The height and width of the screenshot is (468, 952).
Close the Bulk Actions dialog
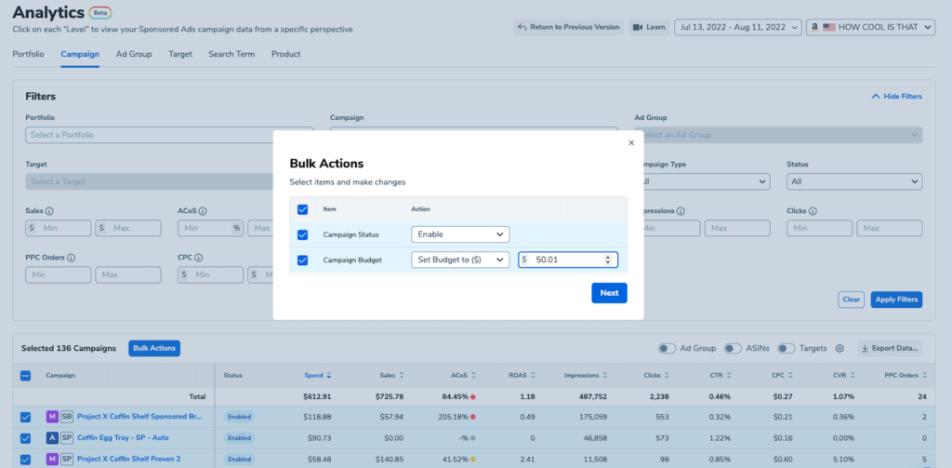631,142
